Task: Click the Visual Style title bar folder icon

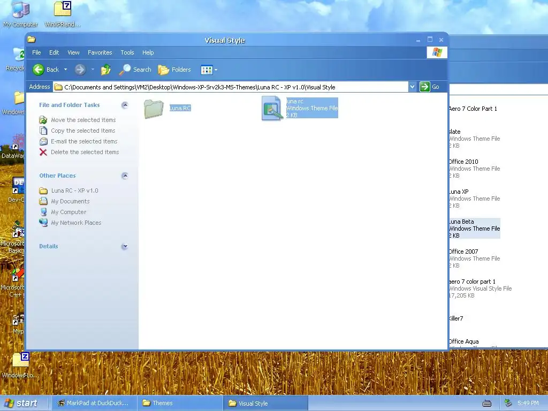Action: coord(32,40)
